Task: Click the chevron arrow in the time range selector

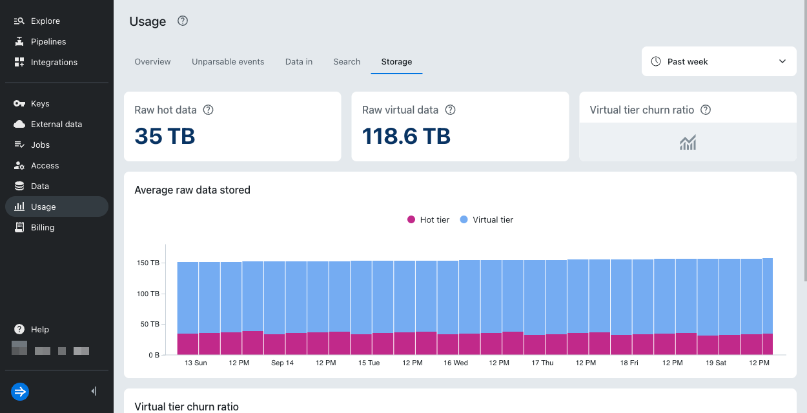Action: [x=782, y=61]
